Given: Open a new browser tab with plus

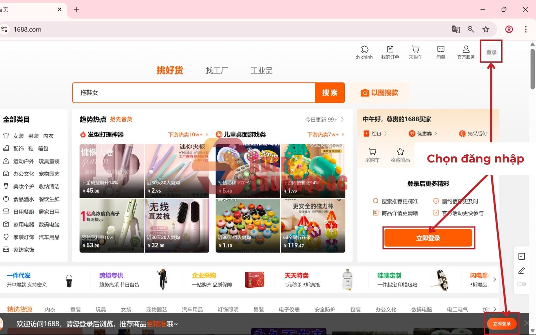Looking at the screenshot, I should click(76, 9).
